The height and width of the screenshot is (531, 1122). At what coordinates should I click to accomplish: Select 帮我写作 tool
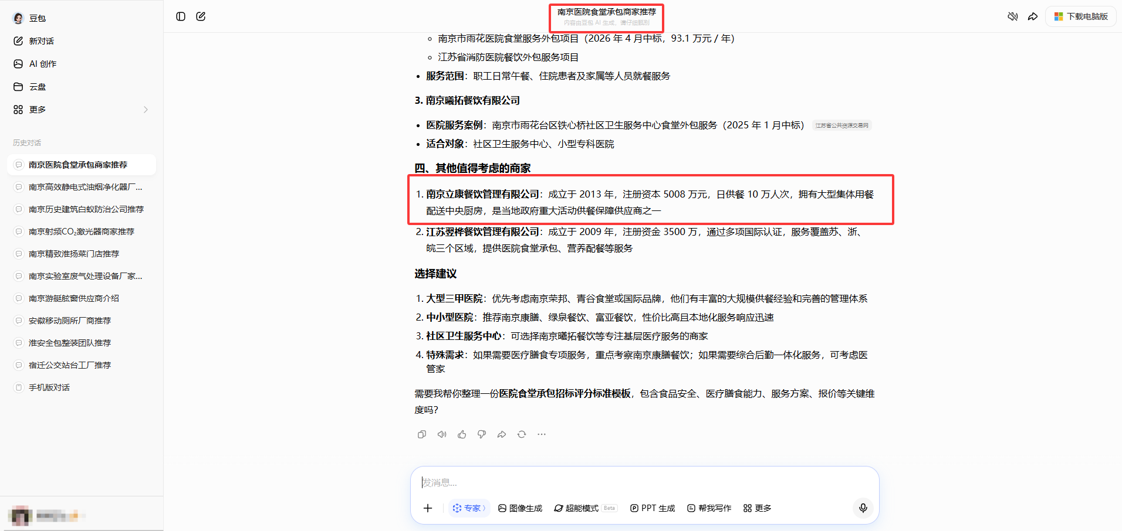coord(709,508)
